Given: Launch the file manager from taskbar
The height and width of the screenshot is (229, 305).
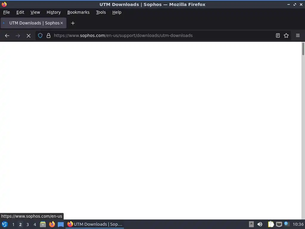Looking at the screenshot, I should (x=43, y=224).
